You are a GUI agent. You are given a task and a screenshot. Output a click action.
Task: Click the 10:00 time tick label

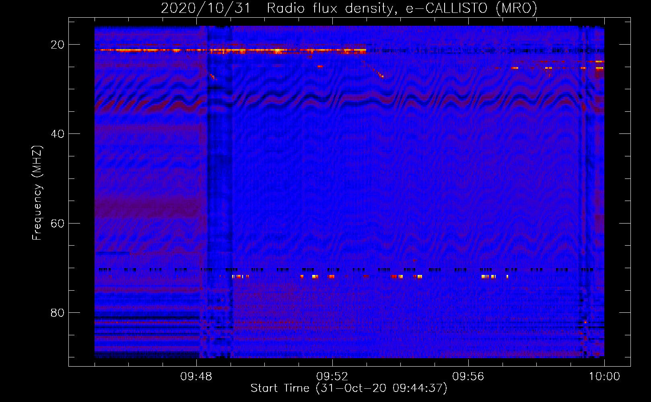click(x=604, y=377)
